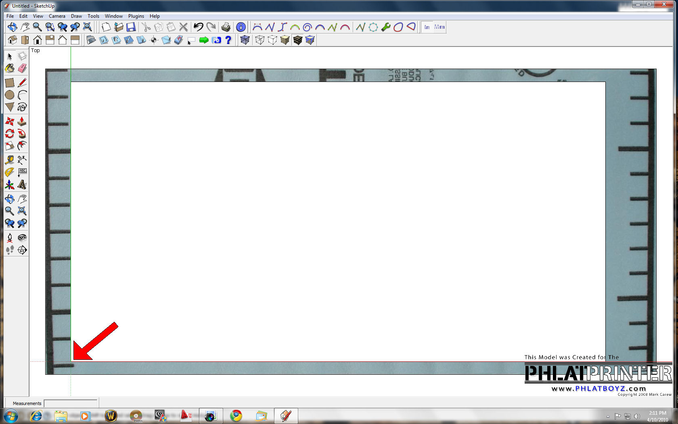This screenshot has width=678, height=424.
Task: Open Google Chrome from the taskbar
Action: tap(236, 416)
